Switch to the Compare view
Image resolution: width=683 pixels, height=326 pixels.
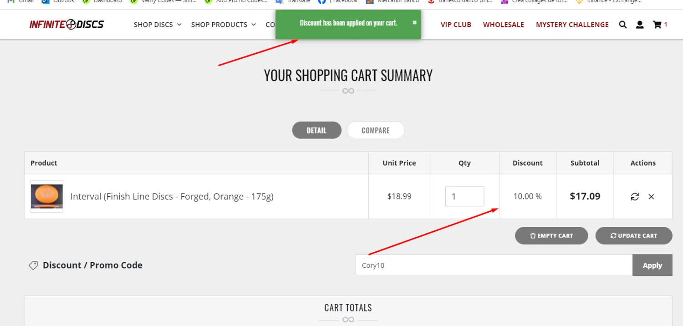(376, 130)
